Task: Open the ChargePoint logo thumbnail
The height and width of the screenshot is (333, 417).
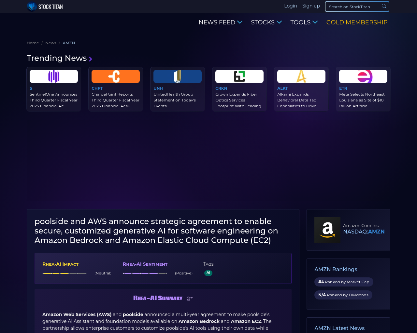Action: tap(116, 76)
